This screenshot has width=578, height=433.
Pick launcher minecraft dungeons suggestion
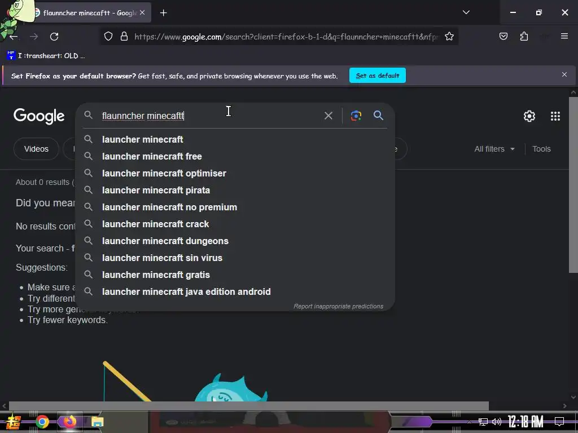pos(235,241)
